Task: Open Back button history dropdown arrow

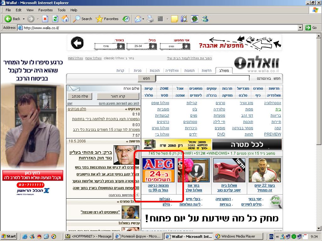Action: click(24, 19)
